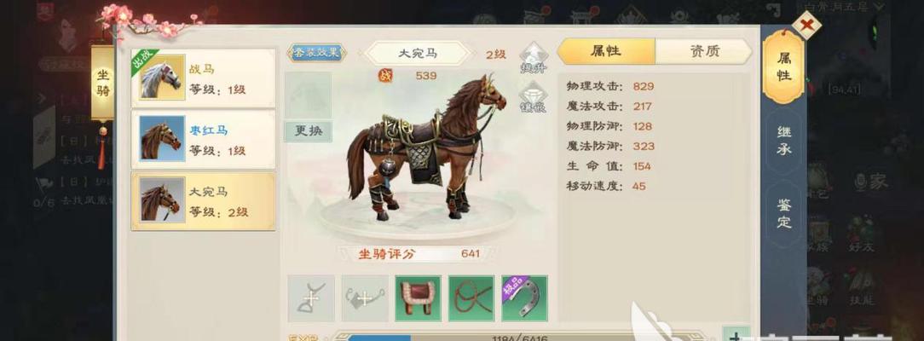Click the red 战 power badge
Screen dimensions: 924x341
point(384,75)
